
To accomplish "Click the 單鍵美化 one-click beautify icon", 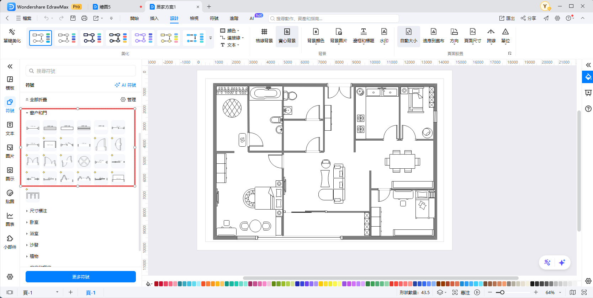I will [x=12, y=32].
